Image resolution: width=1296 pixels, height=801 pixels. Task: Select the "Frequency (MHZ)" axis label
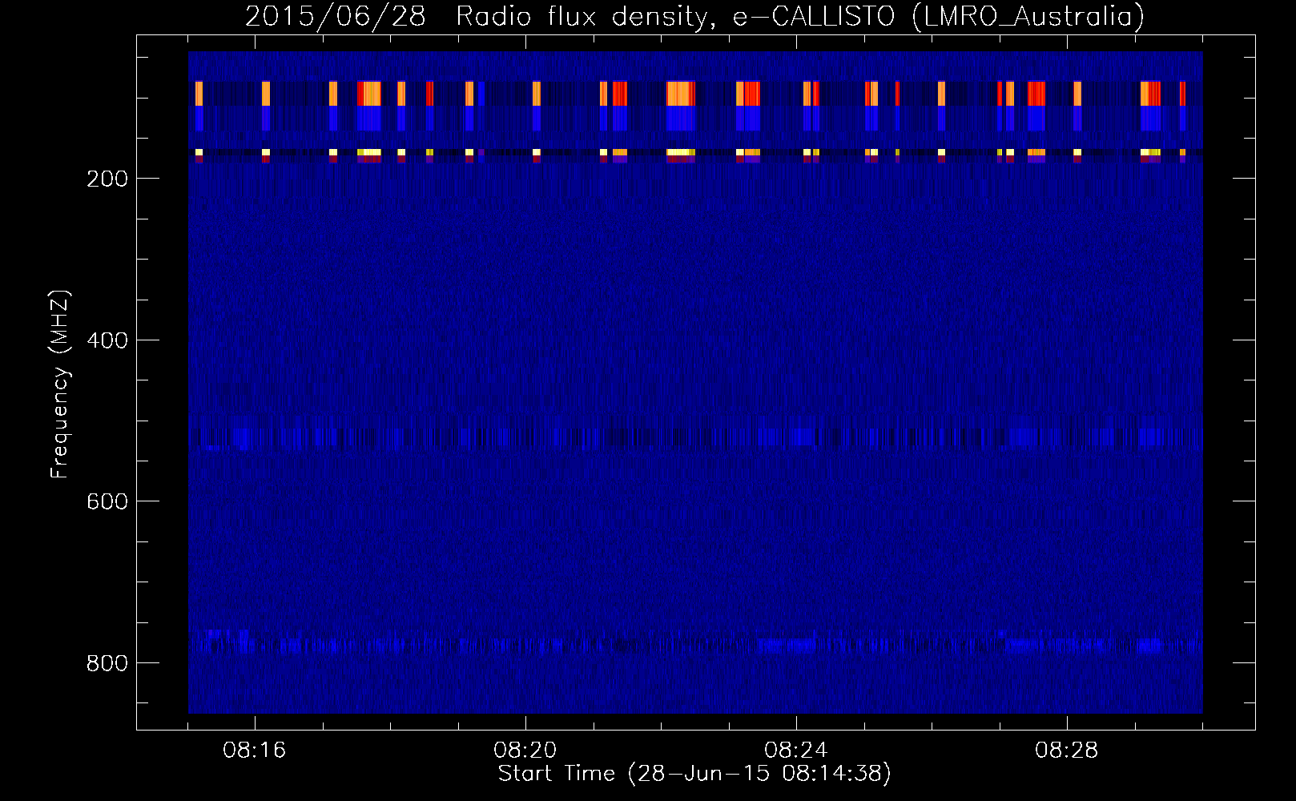(60, 384)
